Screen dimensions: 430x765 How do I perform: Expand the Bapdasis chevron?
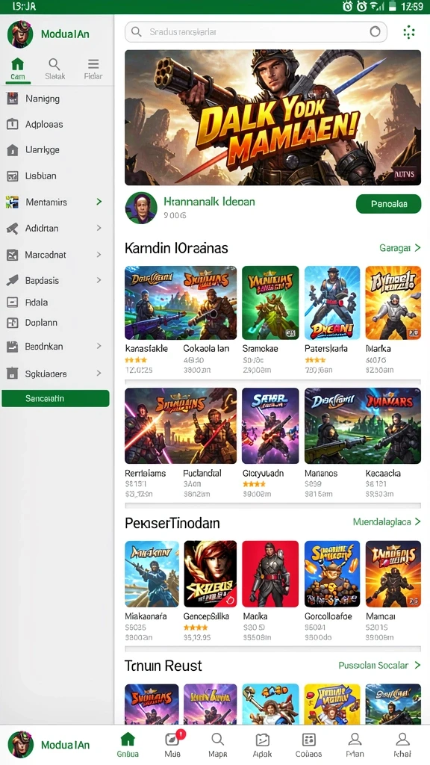tap(99, 280)
